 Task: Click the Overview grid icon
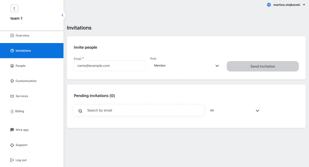(12, 36)
